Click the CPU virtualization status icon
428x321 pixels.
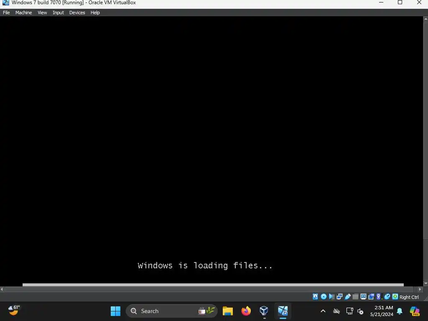(x=379, y=297)
